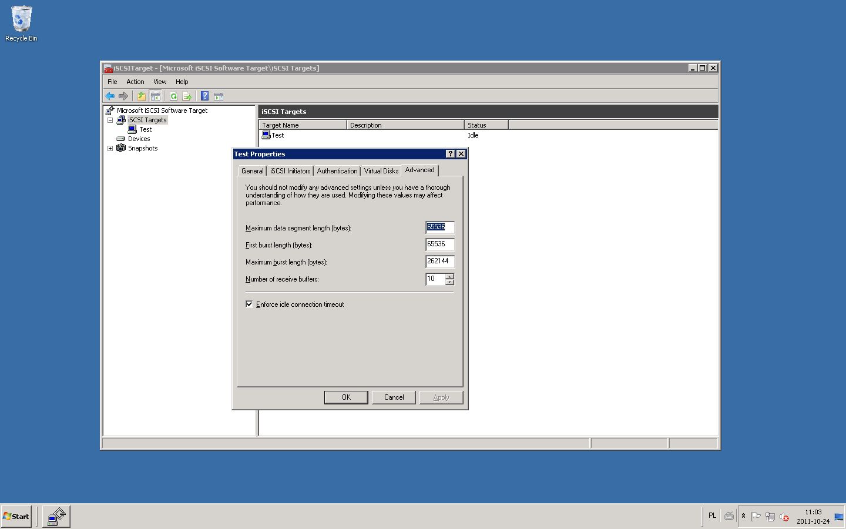Click the Apply button
Screen dimensions: 846x529
441,397
